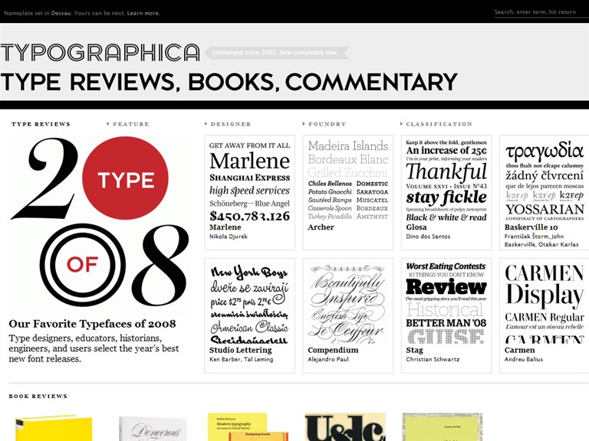Click the Typographica outlined logo
The width and height of the screenshot is (589, 441).
[x=100, y=53]
